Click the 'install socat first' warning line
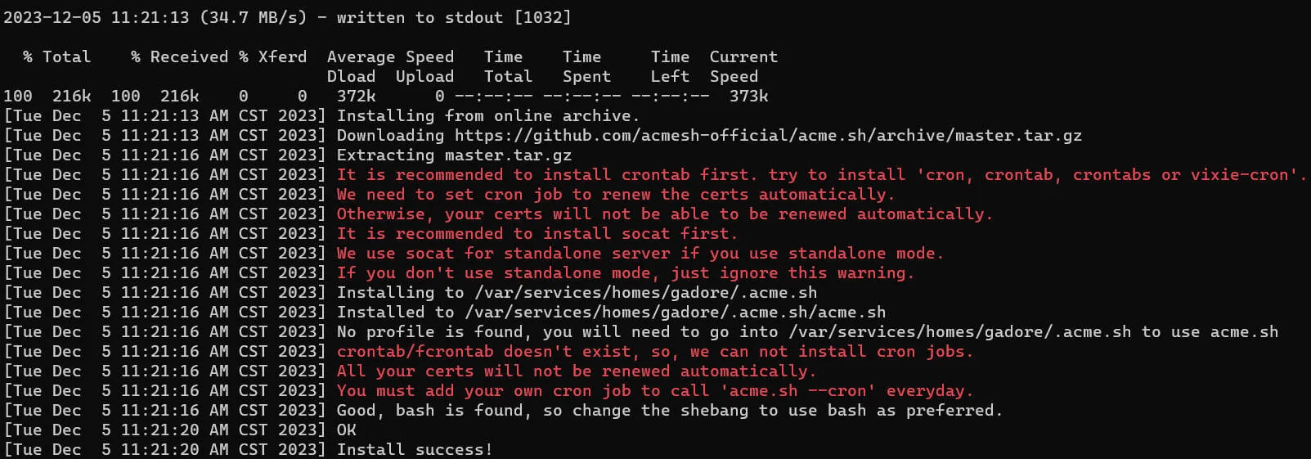This screenshot has height=459, width=1311. pyautogui.click(x=532, y=233)
